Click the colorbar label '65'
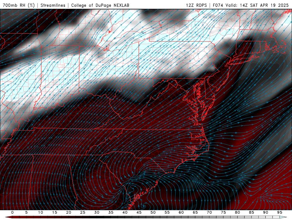 pos(195,212)
